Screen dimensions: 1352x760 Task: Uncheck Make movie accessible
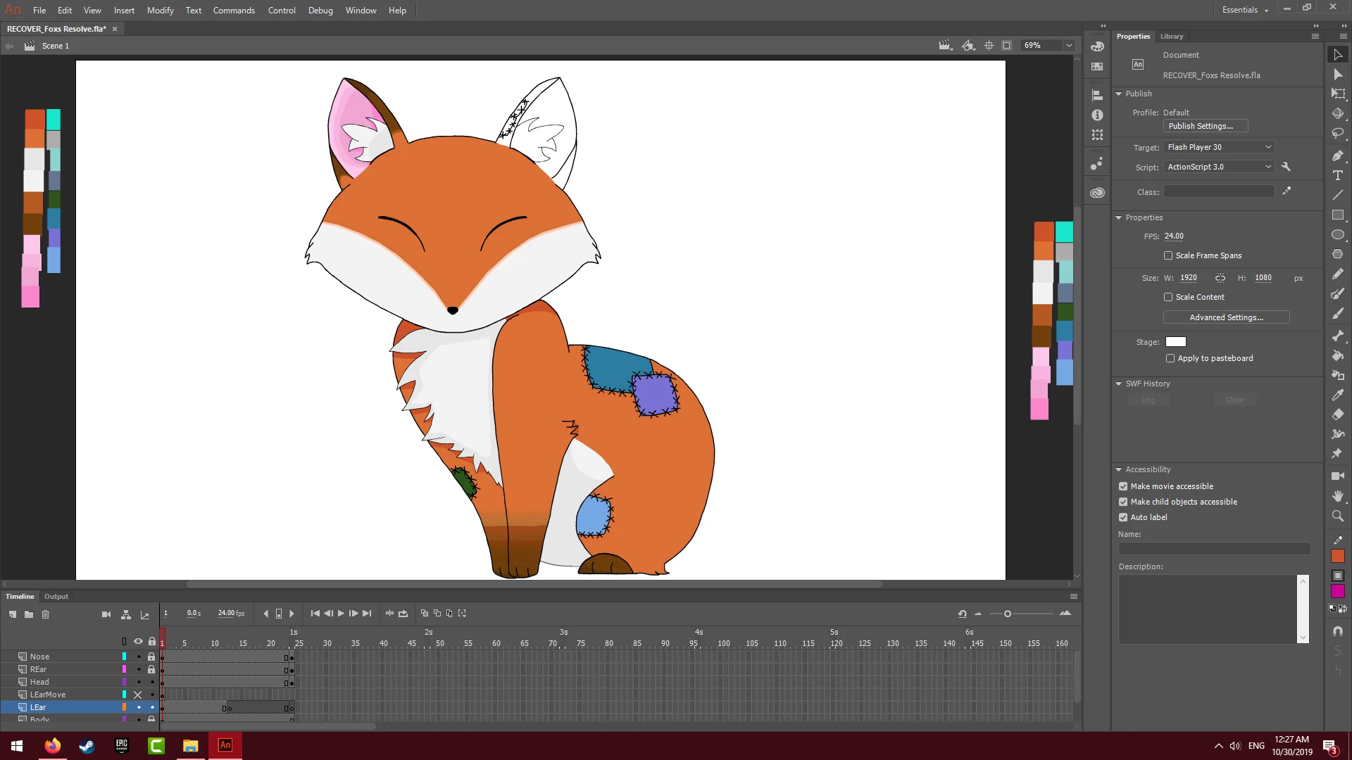point(1123,486)
